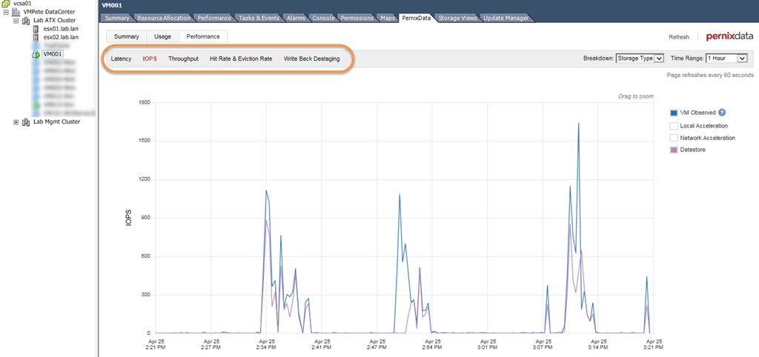Click the VM Observed help question icon
759x357 pixels.
click(x=722, y=113)
